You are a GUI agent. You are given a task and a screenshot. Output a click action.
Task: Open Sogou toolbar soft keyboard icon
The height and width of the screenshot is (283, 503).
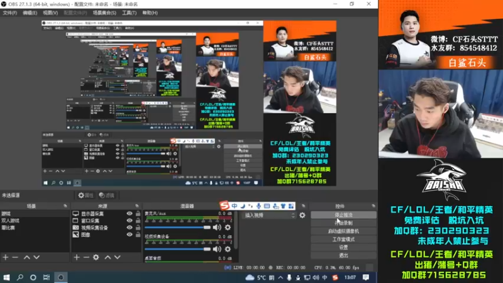[x=267, y=206]
